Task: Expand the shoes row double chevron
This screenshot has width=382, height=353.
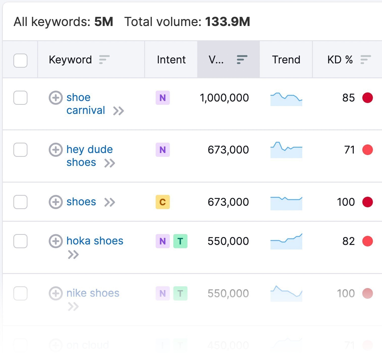Action: pyautogui.click(x=110, y=202)
